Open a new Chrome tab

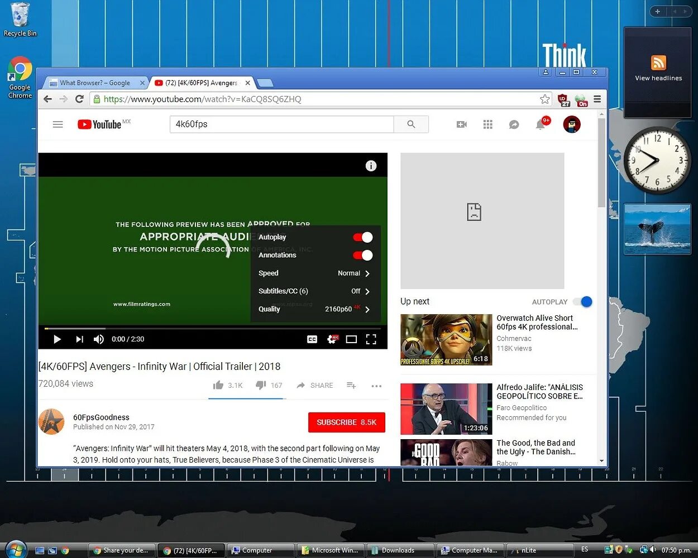coord(265,83)
